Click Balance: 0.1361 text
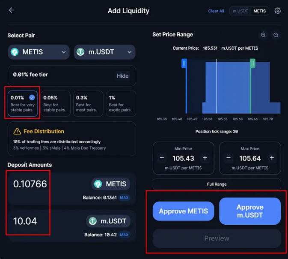 pos(100,198)
